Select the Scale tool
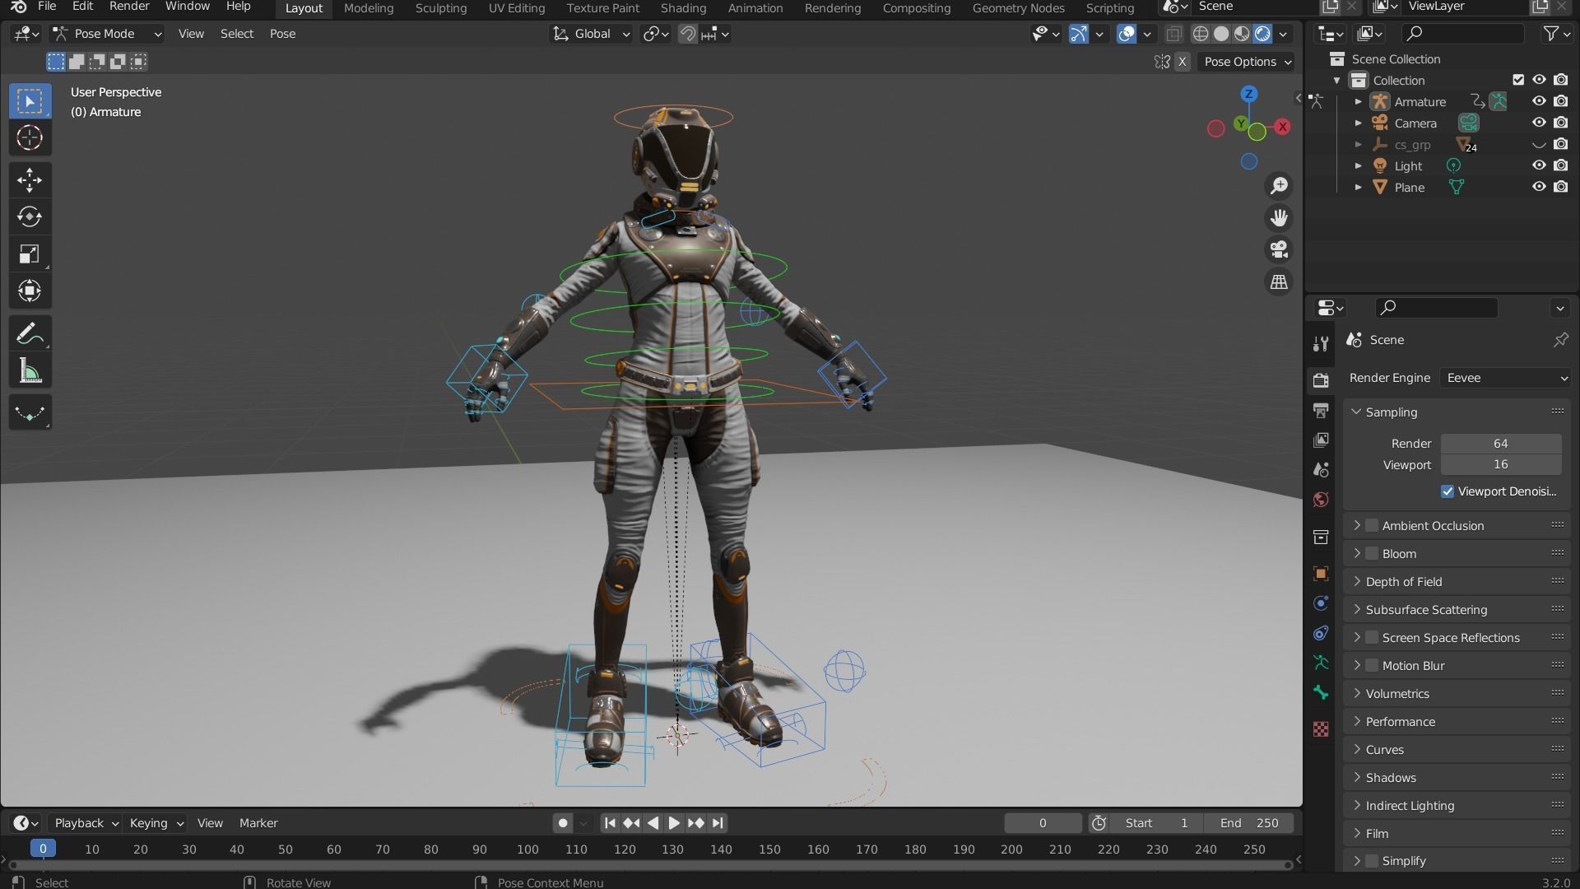1580x889 pixels. (x=30, y=254)
